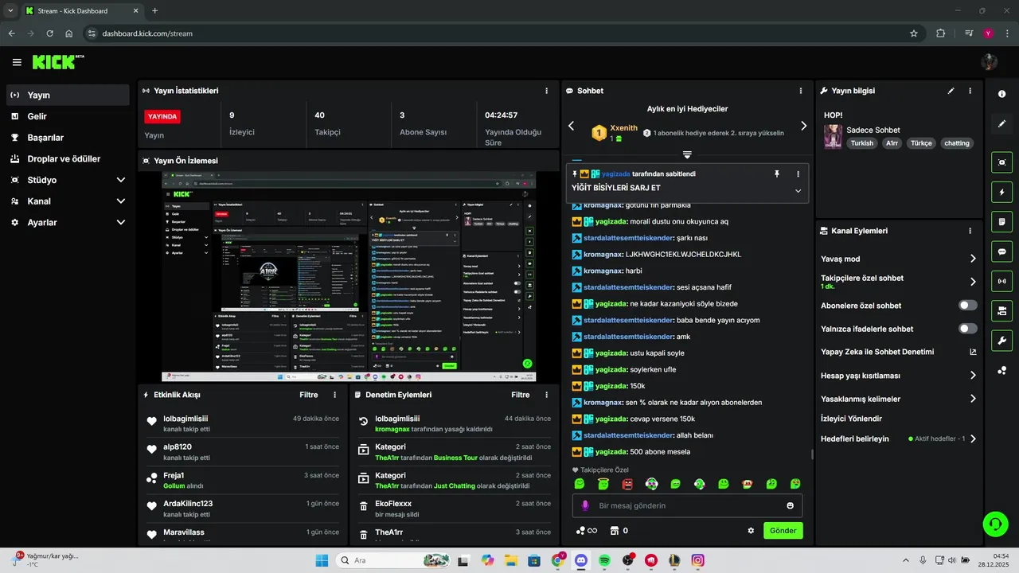Click username kromagnax next to LJKHWGHC message

pyautogui.click(x=603, y=255)
